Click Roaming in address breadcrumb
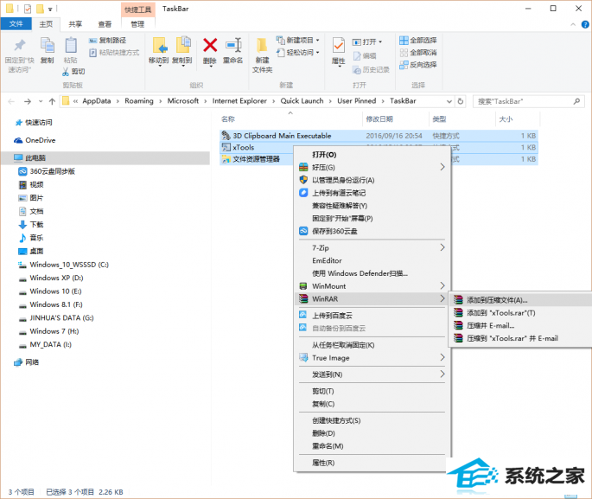This screenshot has height=499, width=592. (139, 101)
